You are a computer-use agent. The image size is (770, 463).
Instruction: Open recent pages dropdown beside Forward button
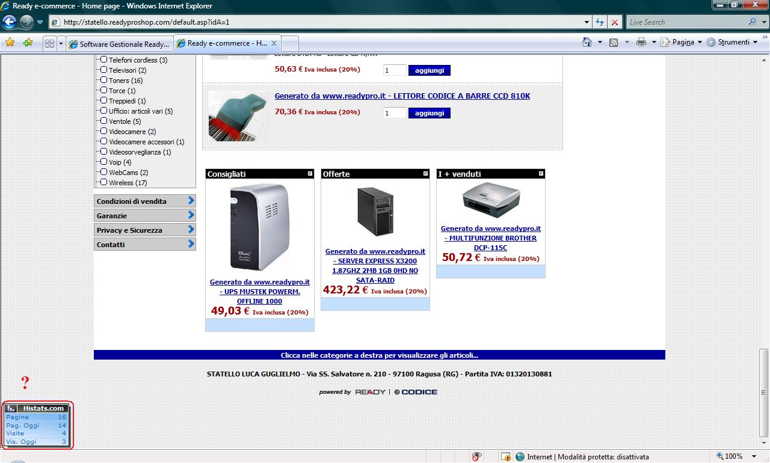pyautogui.click(x=40, y=22)
